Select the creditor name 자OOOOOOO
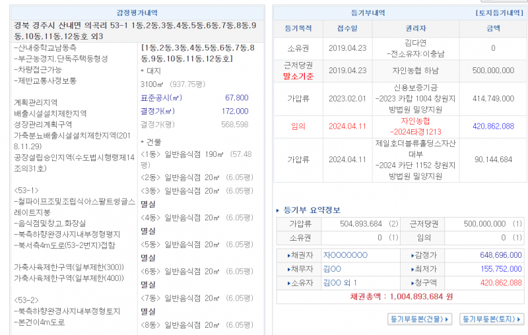This screenshot has height=335, width=528. pos(345,255)
